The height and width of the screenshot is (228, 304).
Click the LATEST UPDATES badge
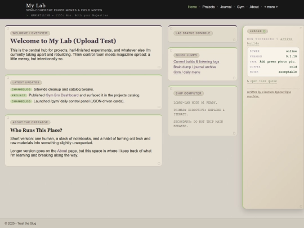tap(26, 82)
